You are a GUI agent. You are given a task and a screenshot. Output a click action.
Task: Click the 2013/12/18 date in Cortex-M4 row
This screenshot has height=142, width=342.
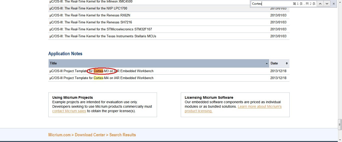pos(278,78)
